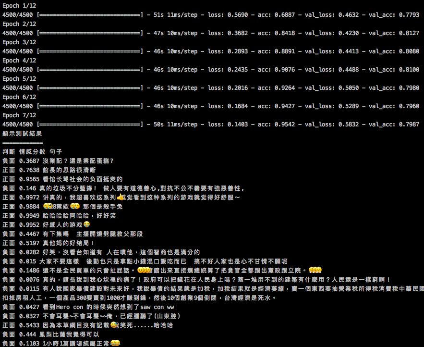Click the emoji cluster before 館出來直接選總統
This screenshot has height=347, width=424.
[144, 271]
